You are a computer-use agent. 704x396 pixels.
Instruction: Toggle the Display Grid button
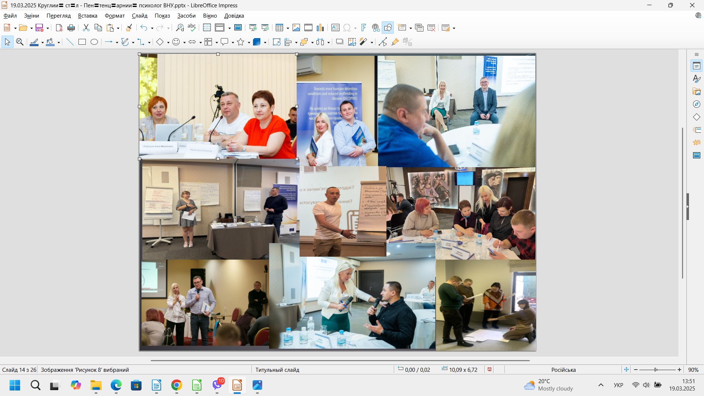[x=207, y=28]
